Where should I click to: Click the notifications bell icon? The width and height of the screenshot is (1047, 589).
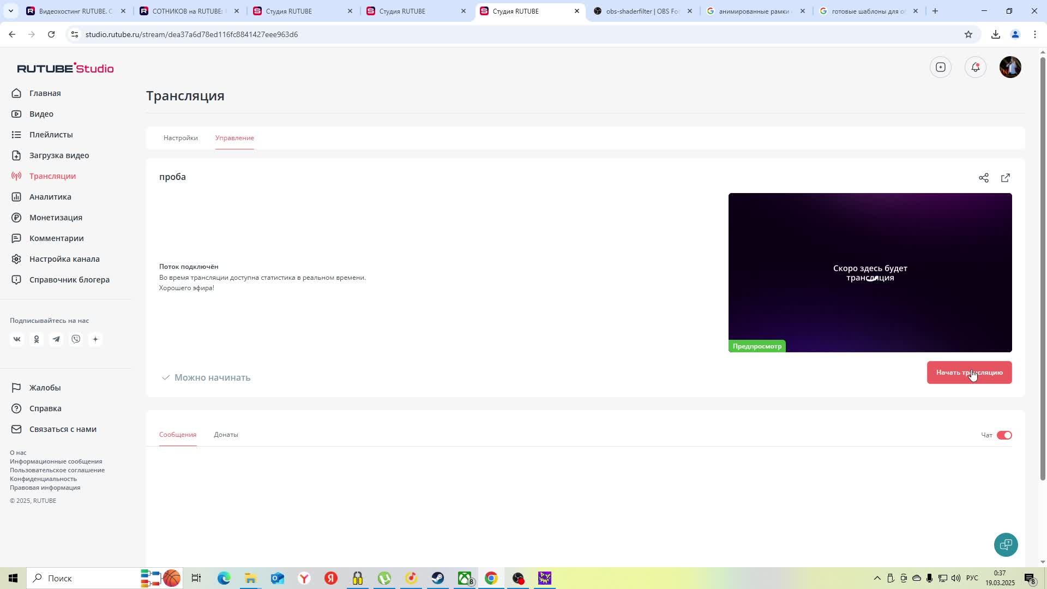click(x=976, y=67)
